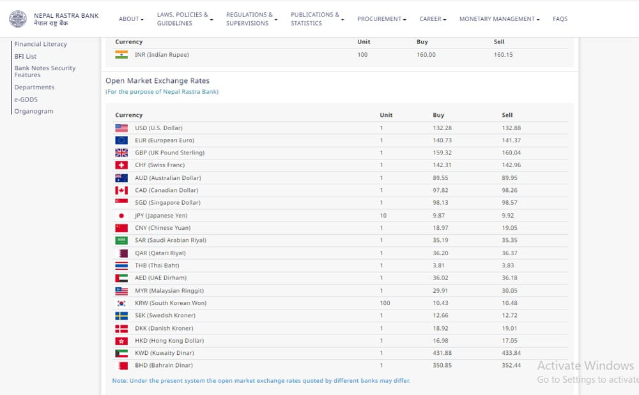Screen dimensions: 639x395
Task: Click the Swedish flag beside SEK
Action: (x=121, y=316)
